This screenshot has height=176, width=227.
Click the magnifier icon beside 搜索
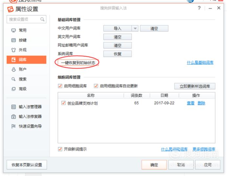pyautogui.click(x=13, y=79)
